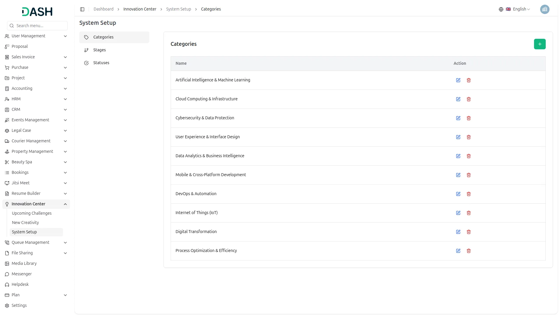Edit the Data Analytics & Business Intelligence category
The height and width of the screenshot is (315, 560).
pyautogui.click(x=458, y=156)
